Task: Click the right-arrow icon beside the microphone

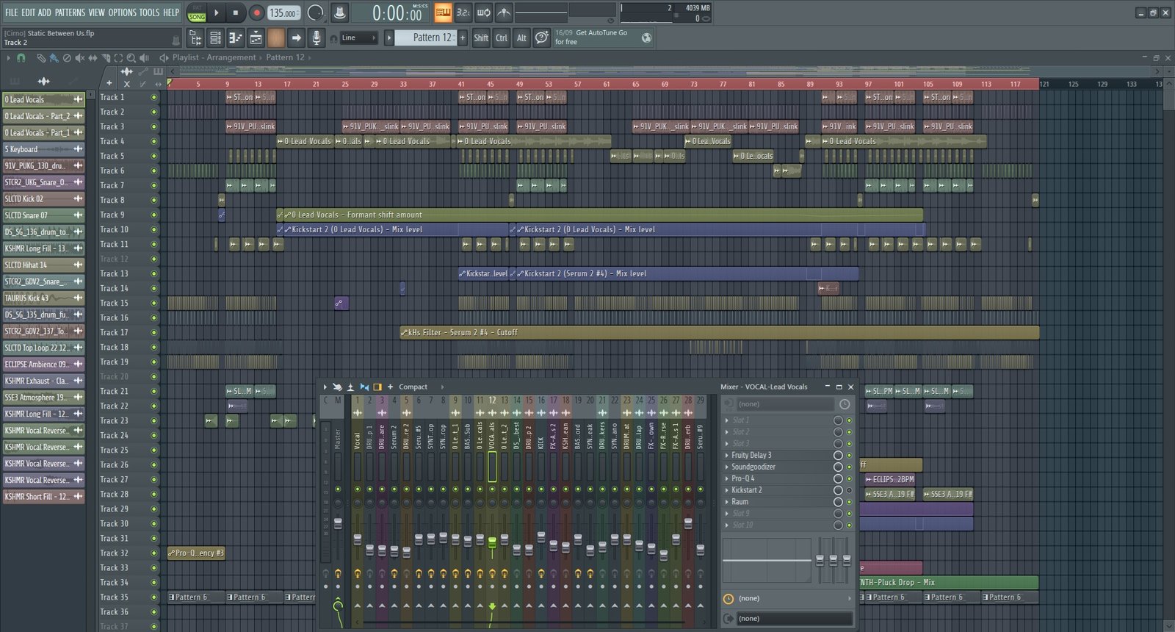Action: pyautogui.click(x=296, y=37)
